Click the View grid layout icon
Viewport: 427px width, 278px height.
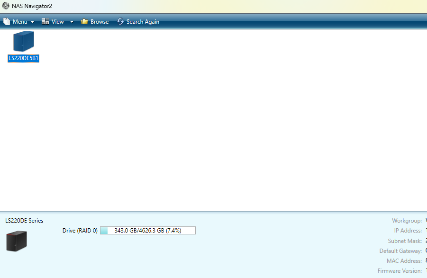(x=45, y=21)
